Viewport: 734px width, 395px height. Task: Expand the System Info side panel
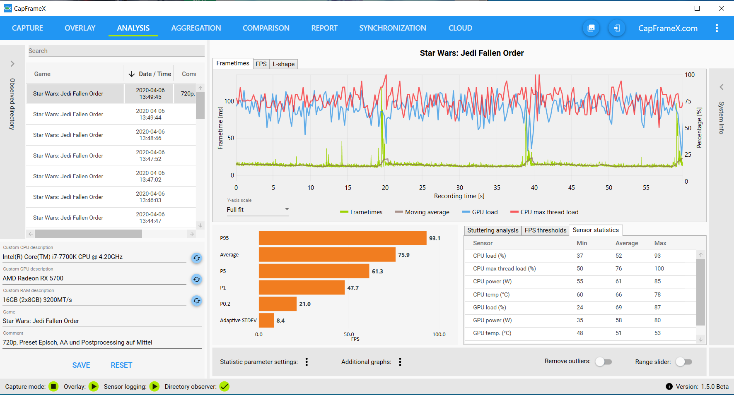click(722, 87)
